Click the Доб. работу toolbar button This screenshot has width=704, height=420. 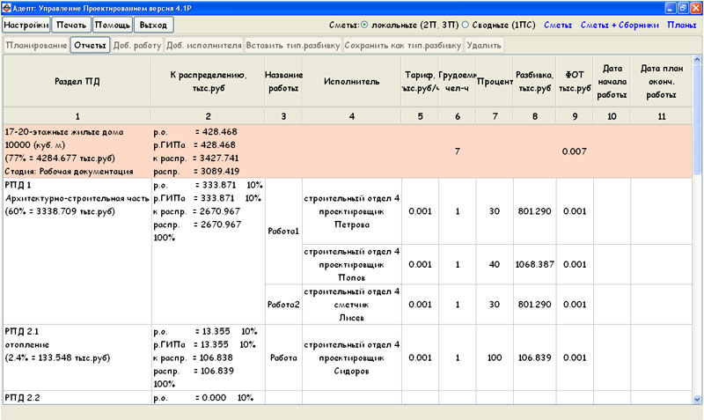[136, 44]
